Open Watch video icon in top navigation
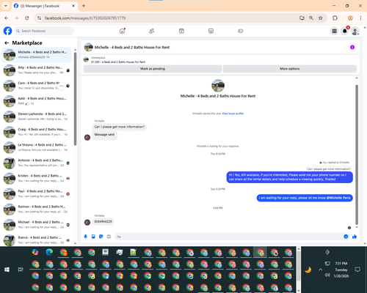Viewport: 367px width, 293px height. [x=181, y=31]
